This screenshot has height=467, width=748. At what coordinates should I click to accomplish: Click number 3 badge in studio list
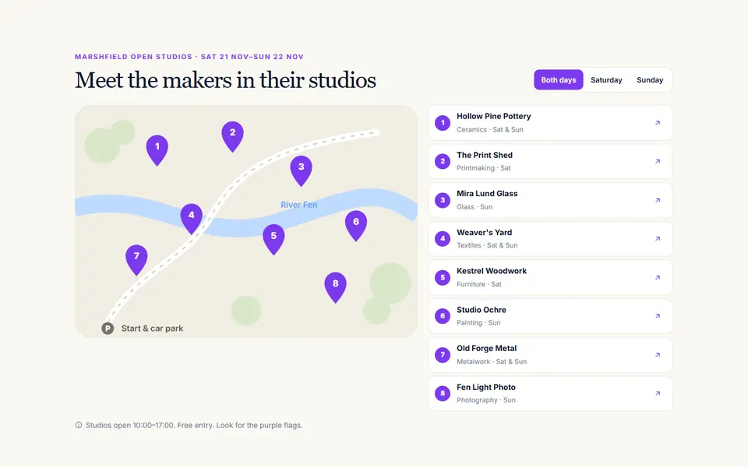(x=443, y=200)
